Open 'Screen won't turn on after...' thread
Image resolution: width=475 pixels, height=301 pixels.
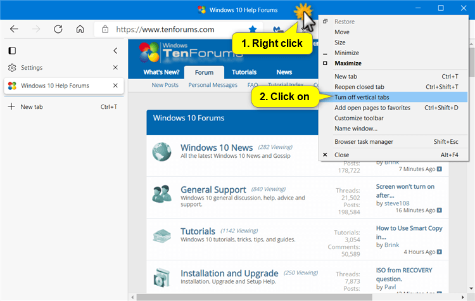[x=405, y=191]
